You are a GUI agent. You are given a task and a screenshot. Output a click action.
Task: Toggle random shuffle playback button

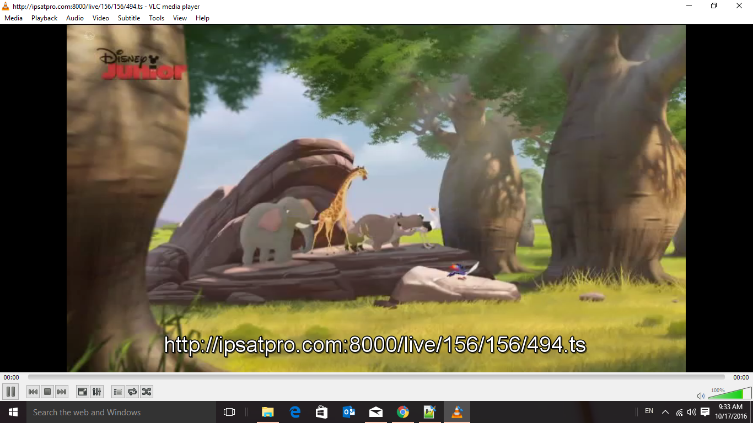click(x=147, y=392)
